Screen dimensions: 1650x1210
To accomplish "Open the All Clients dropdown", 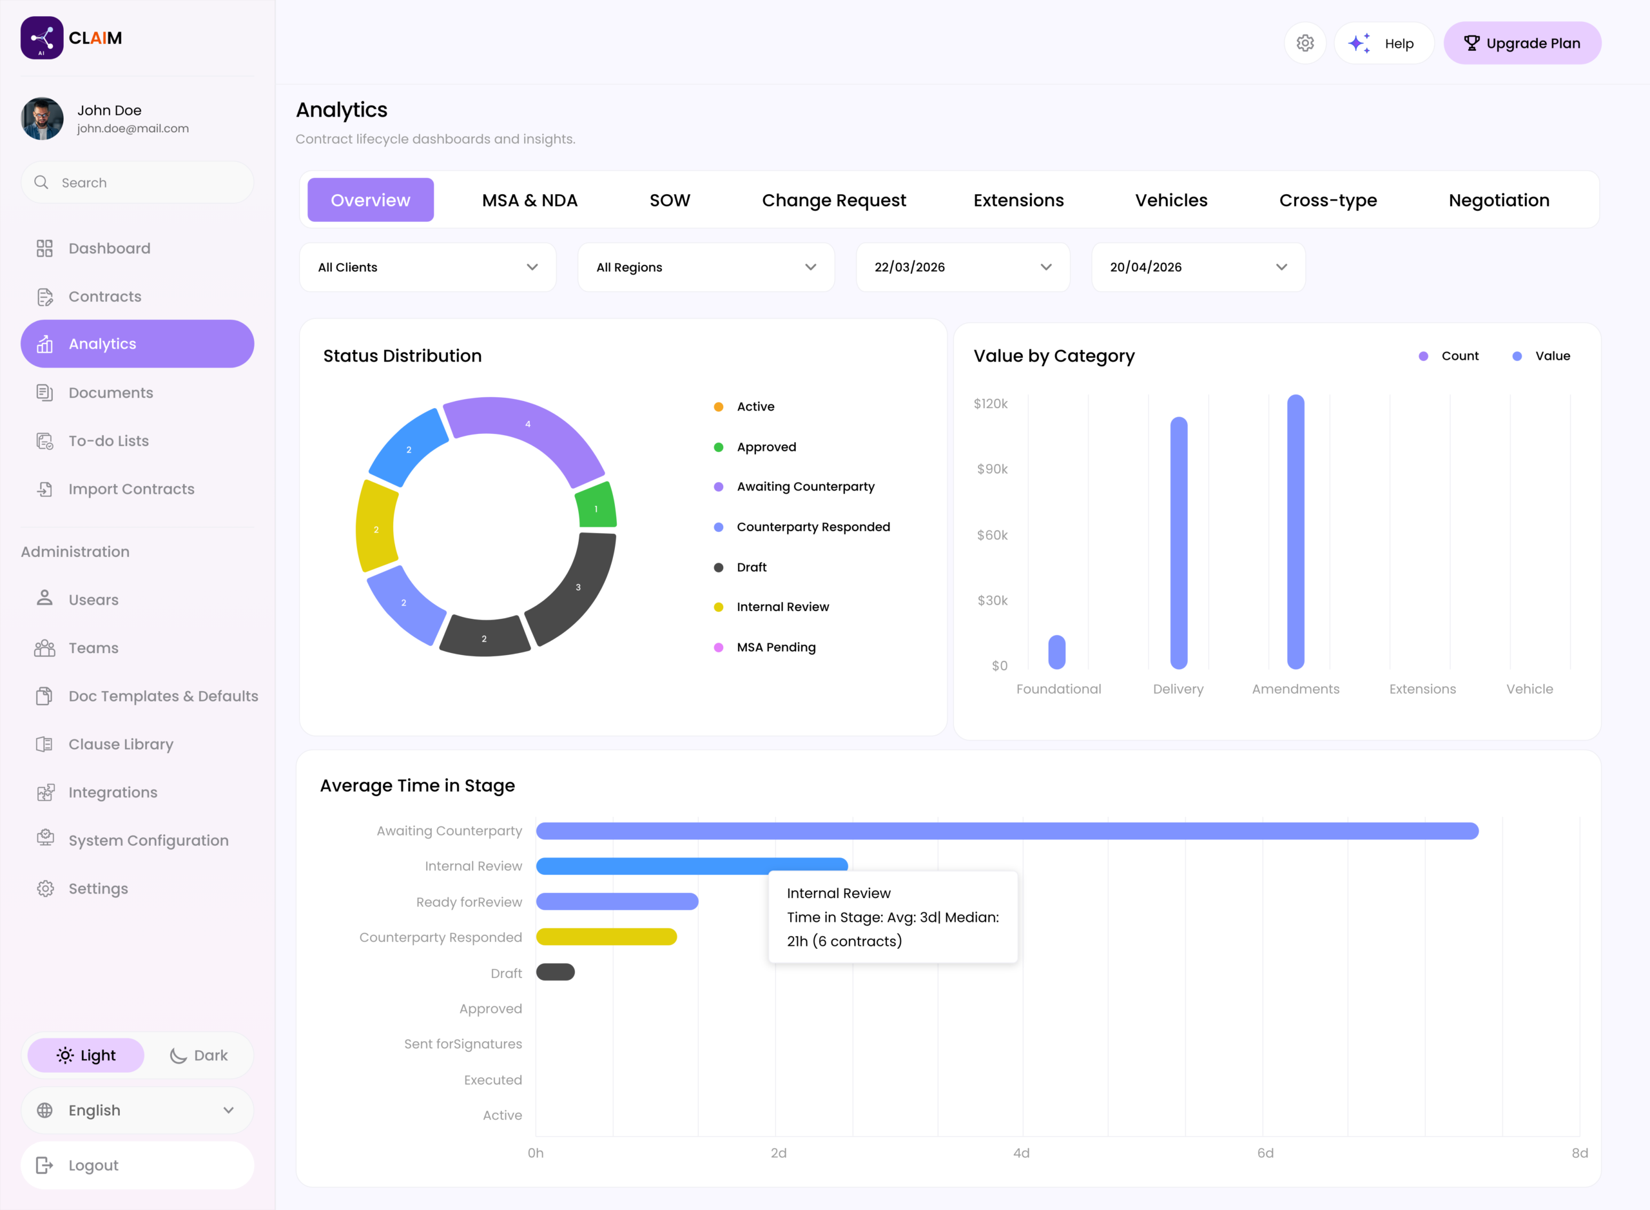I will pyautogui.click(x=428, y=268).
